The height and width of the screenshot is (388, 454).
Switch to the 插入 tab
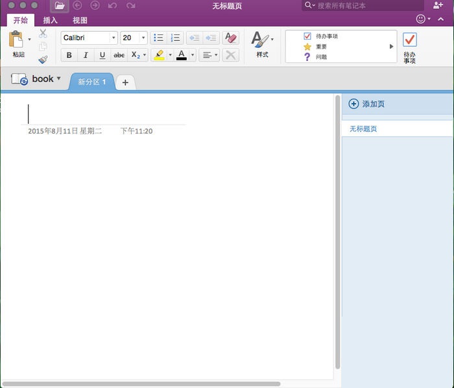coord(50,20)
